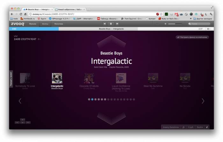Click the on-screen down arrow key

pos(23,123)
